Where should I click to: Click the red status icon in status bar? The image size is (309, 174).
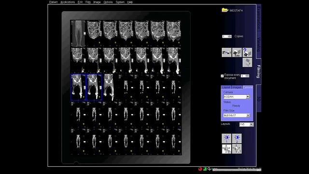point(200,169)
